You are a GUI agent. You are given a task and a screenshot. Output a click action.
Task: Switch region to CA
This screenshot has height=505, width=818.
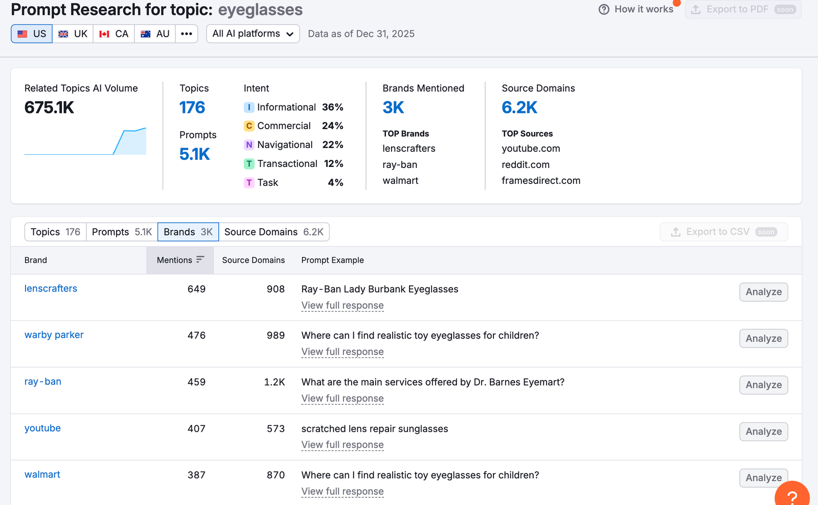tap(113, 34)
